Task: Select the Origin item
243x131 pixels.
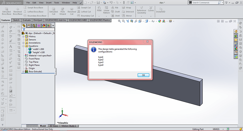Action: click(x=30, y=68)
